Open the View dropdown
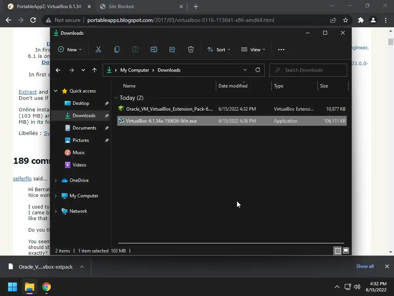This screenshot has width=394, height=296. 253,50
